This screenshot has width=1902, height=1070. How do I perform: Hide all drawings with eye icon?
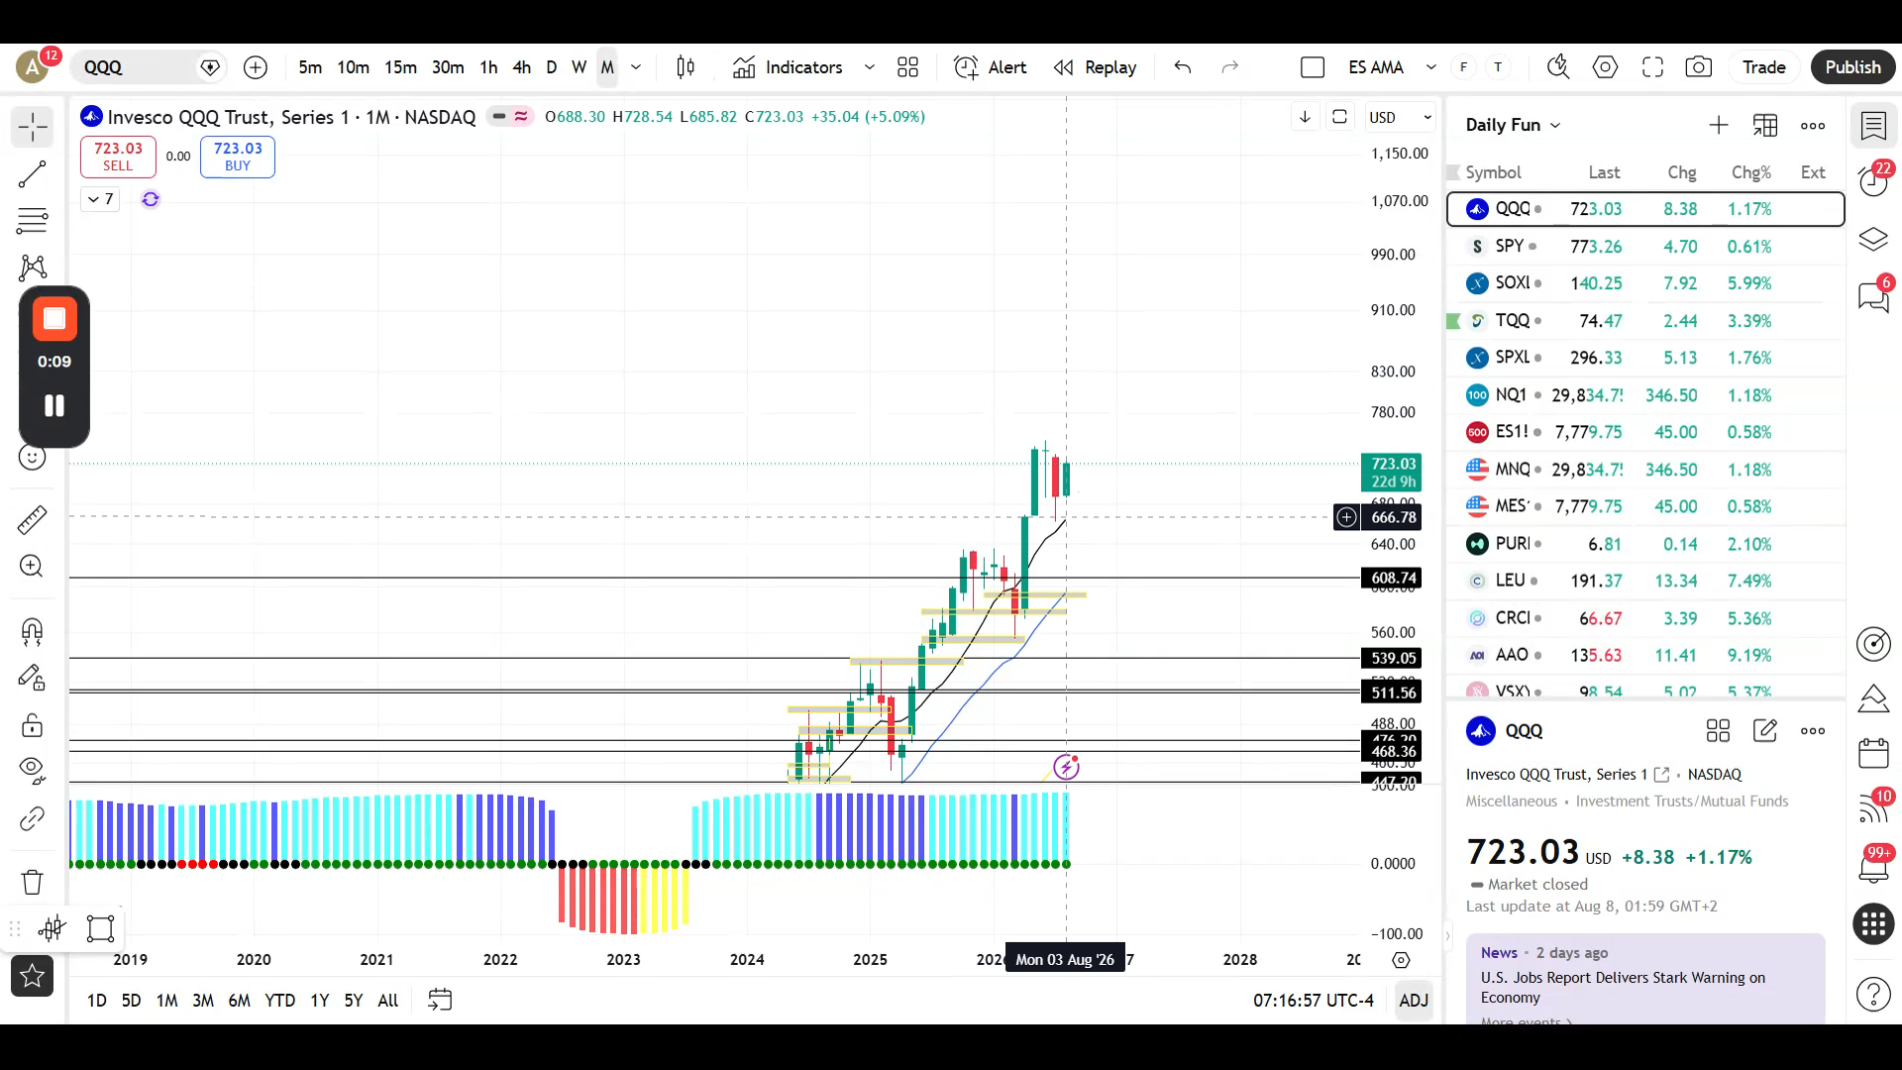[x=32, y=769]
